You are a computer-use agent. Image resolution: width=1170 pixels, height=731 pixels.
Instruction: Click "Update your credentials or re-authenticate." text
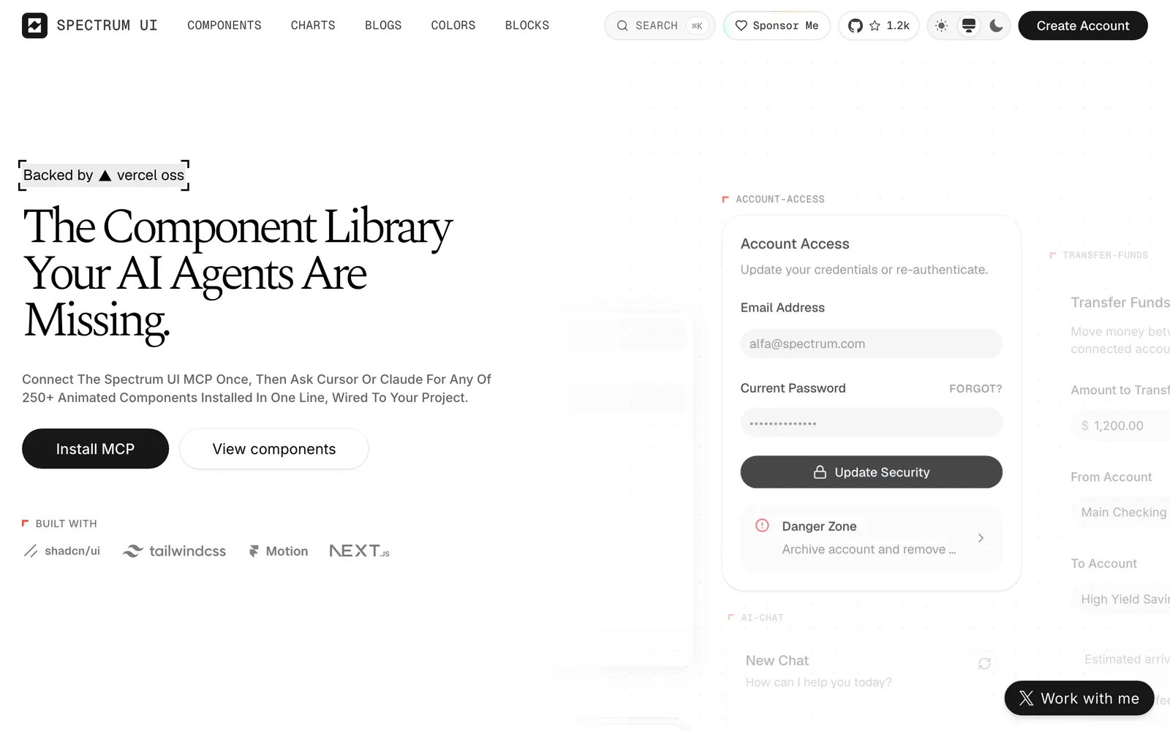click(x=864, y=270)
